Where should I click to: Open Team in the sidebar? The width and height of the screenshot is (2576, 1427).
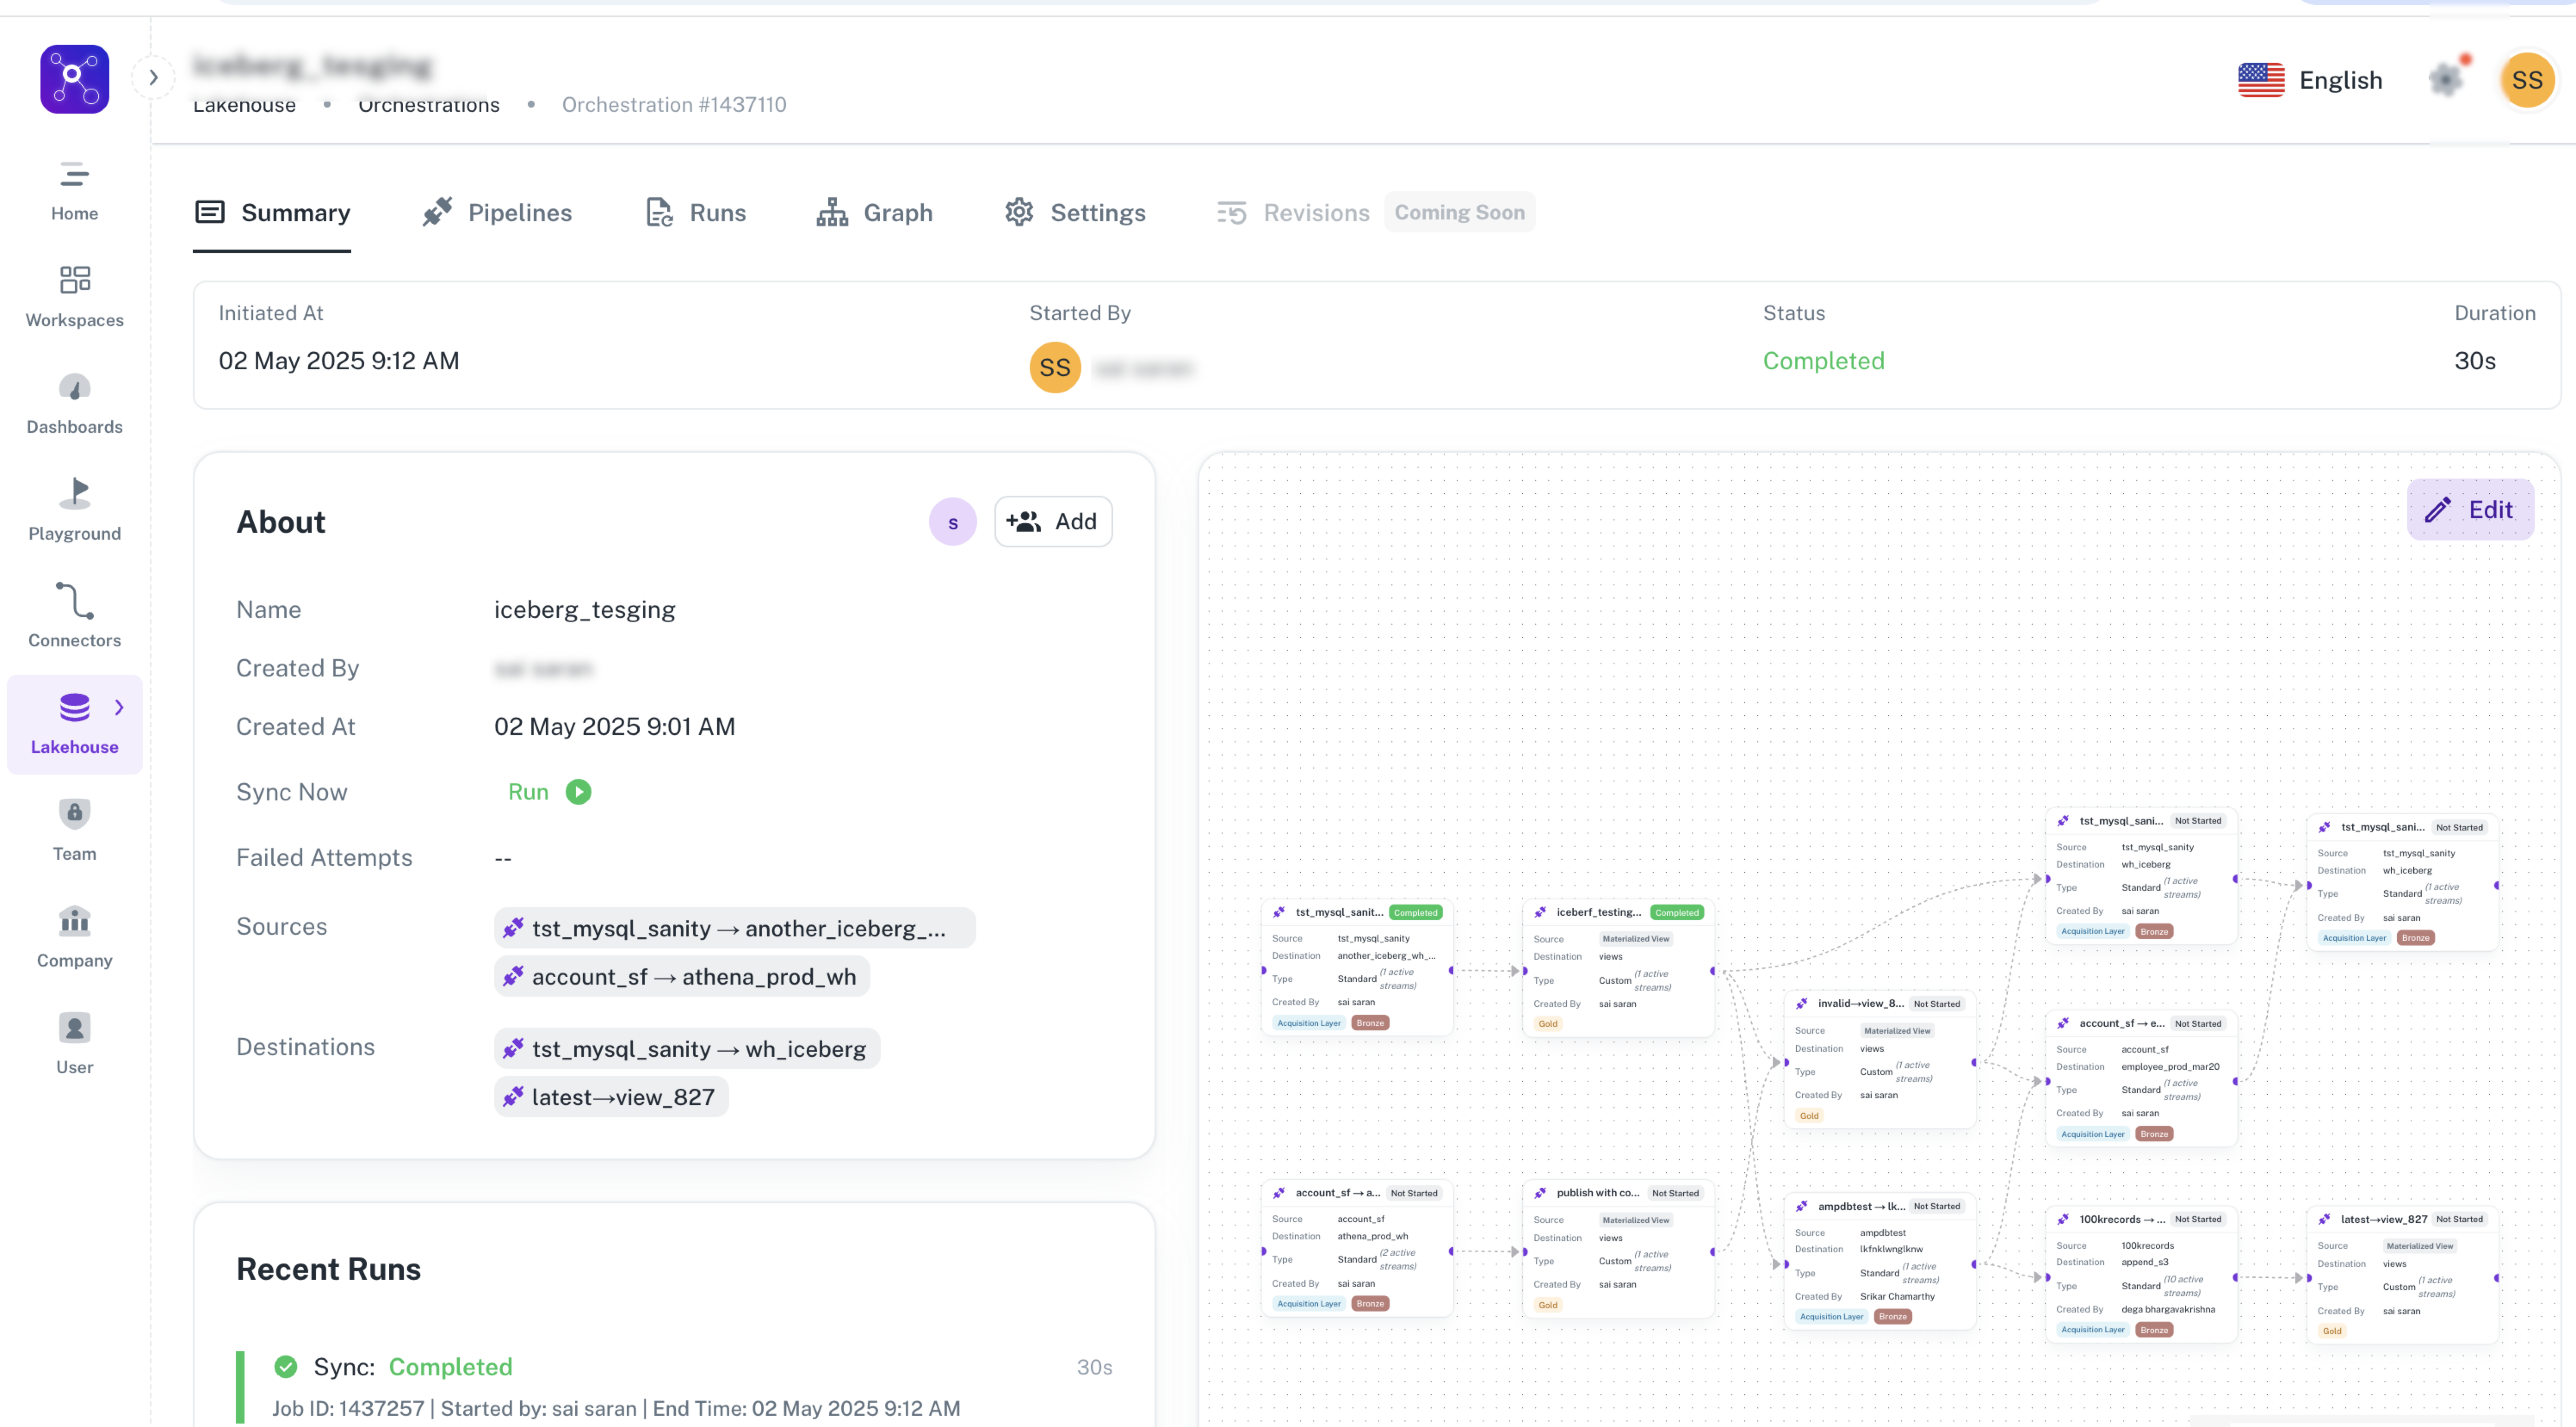74,831
